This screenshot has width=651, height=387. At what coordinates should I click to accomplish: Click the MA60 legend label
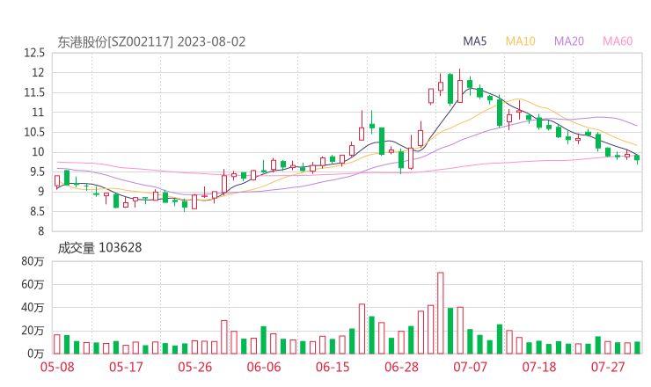618,41
